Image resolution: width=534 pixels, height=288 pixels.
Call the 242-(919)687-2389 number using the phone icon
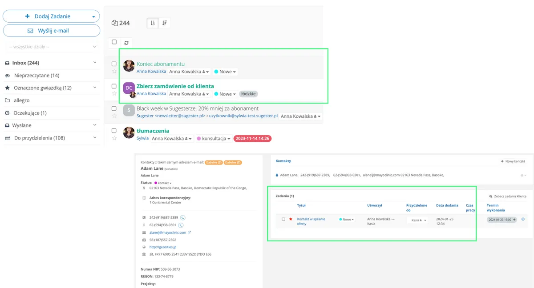(182, 218)
